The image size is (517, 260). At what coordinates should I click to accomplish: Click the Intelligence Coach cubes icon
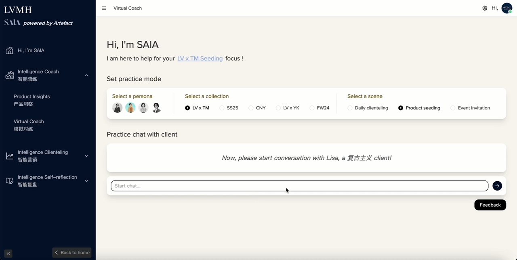[10, 75]
